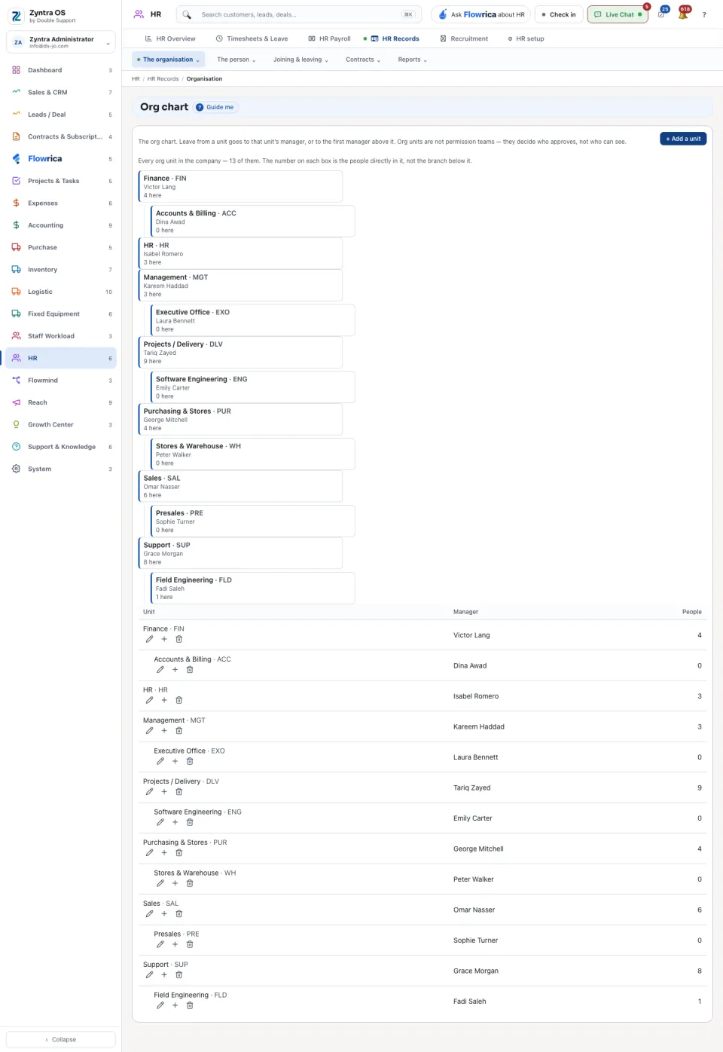This screenshot has height=1052, width=723.
Task: Open Growth Center in the sidebar
Action: (61, 425)
